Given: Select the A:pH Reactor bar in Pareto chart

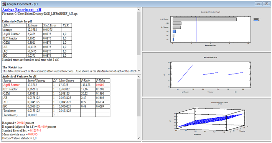Looking at the screenshot, I should pyautogui.click(x=204, y=19).
